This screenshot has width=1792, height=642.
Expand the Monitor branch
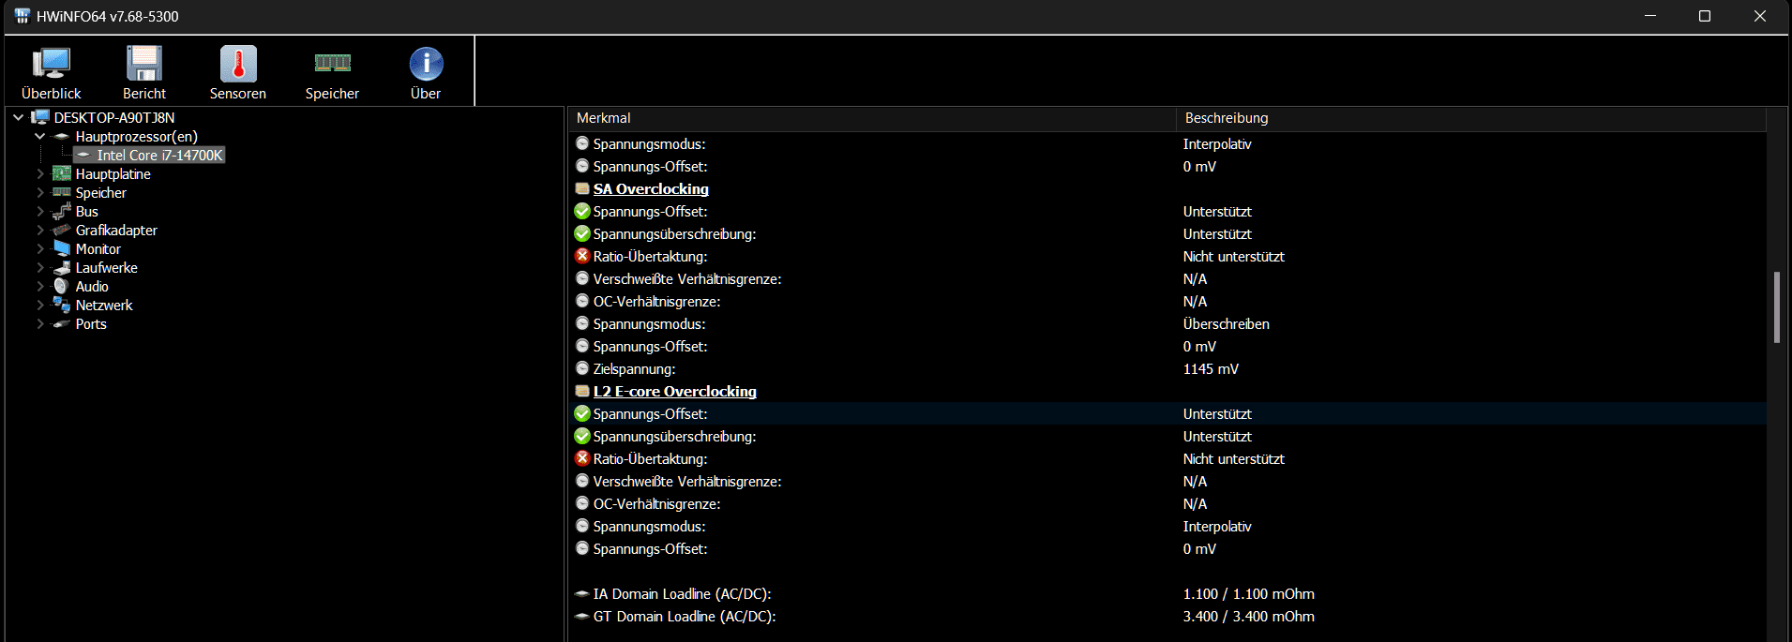click(x=39, y=248)
